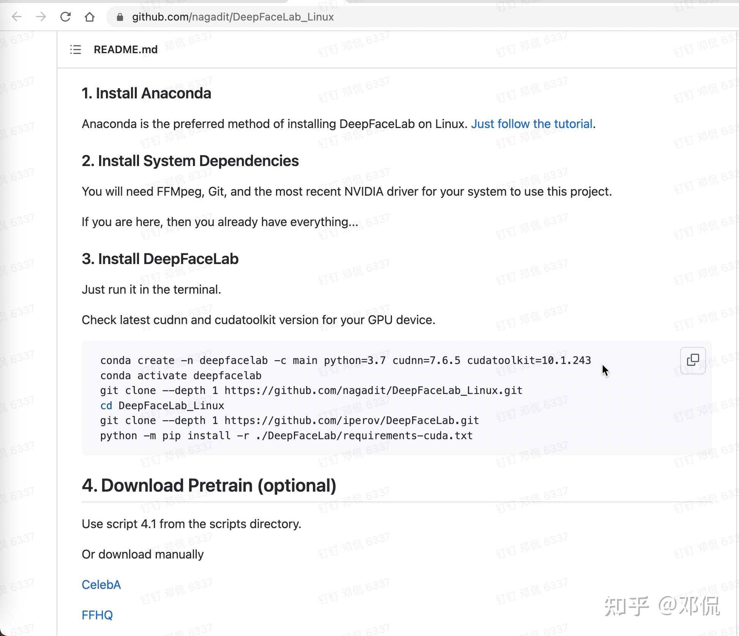Image resolution: width=739 pixels, height=636 pixels.
Task: Open the CelebA download link
Action: tap(101, 585)
